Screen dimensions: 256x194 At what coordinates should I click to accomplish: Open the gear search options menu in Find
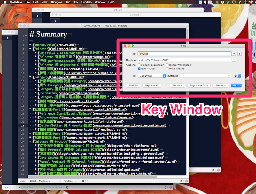point(237,76)
